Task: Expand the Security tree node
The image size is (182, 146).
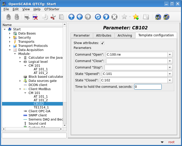Action: click(10, 38)
